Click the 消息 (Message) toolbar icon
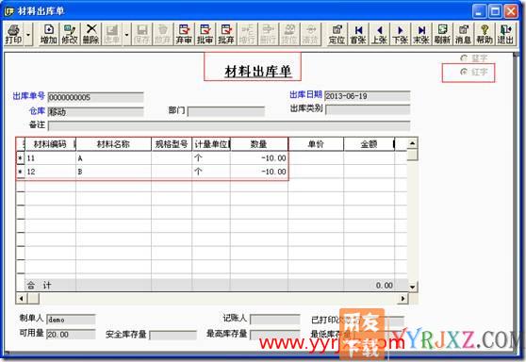526x362 pixels. click(463, 34)
